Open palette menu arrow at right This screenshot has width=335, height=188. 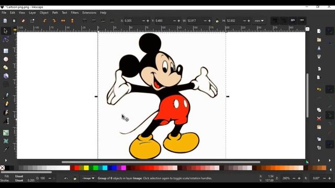[x=331, y=170]
